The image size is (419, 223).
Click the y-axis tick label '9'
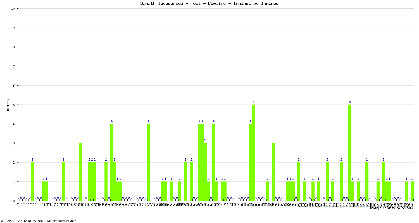click(x=14, y=28)
